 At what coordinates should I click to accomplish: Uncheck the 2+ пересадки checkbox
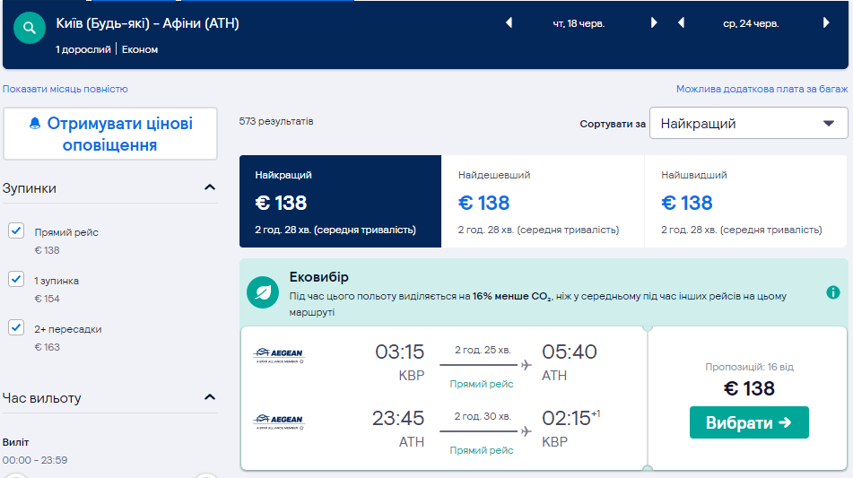(16, 328)
